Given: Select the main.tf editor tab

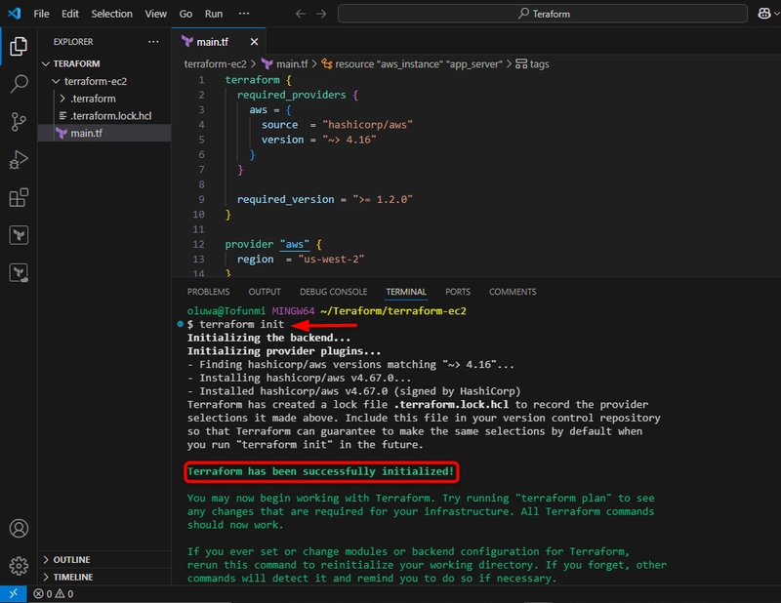Looking at the screenshot, I should coord(218,42).
